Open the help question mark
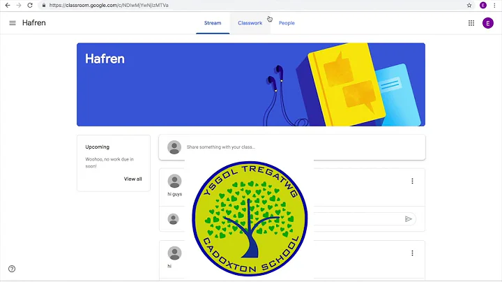The width and height of the screenshot is (502, 282). tap(12, 269)
